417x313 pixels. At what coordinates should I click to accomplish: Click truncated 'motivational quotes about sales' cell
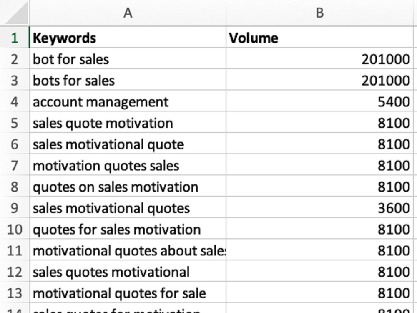pyautogui.click(x=128, y=250)
